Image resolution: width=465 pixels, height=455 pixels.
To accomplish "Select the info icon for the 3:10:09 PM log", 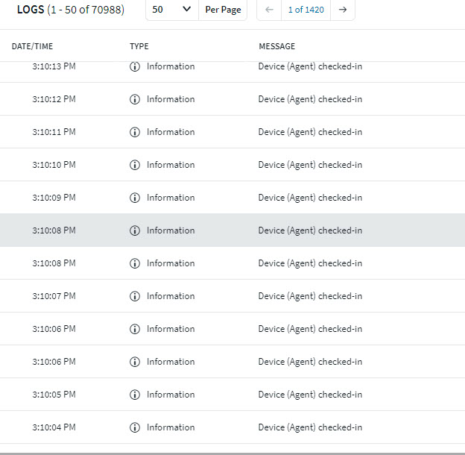I will point(135,198).
